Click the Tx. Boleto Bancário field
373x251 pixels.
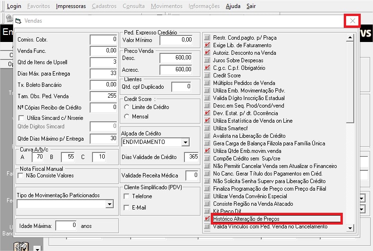point(103,85)
